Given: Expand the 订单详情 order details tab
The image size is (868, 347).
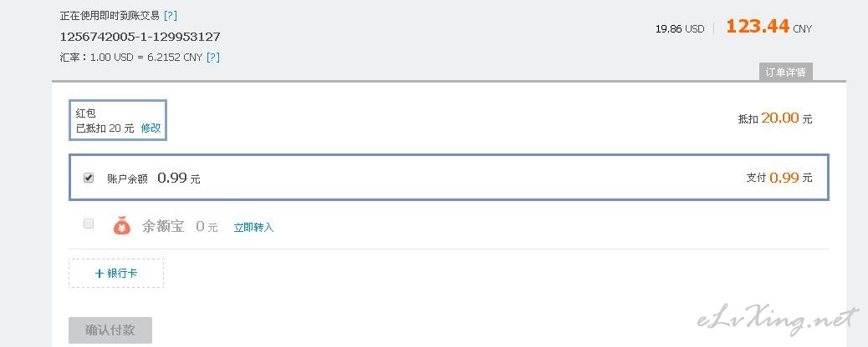Looking at the screenshot, I should pyautogui.click(x=785, y=73).
